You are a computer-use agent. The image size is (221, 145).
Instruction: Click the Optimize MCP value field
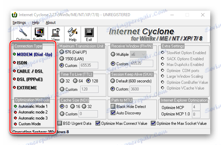click(196, 107)
